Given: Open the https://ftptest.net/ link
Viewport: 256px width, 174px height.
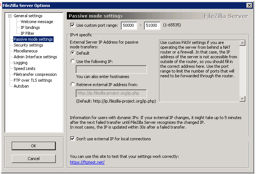Looking at the screenshot, I should pos(87,162).
